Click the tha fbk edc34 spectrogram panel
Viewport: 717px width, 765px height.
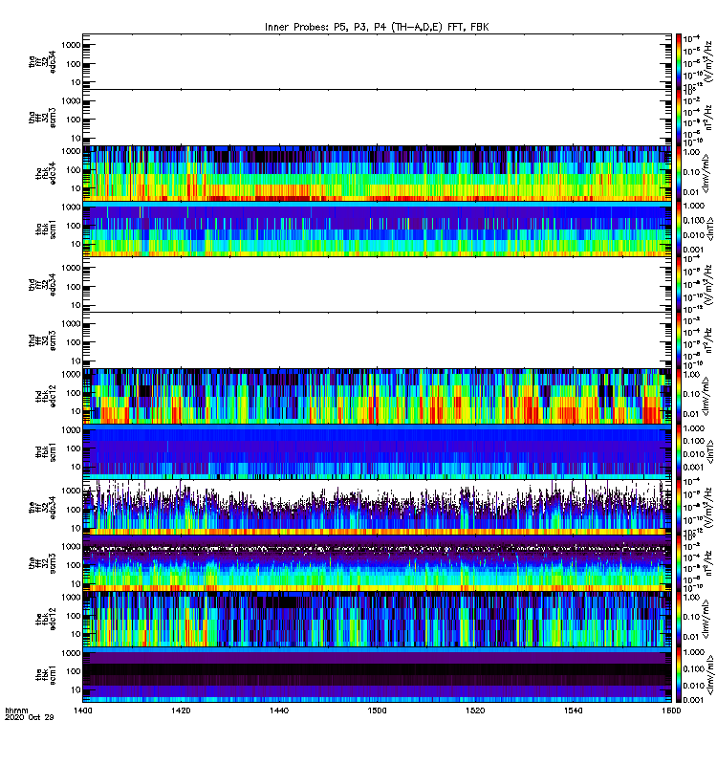tap(377, 173)
